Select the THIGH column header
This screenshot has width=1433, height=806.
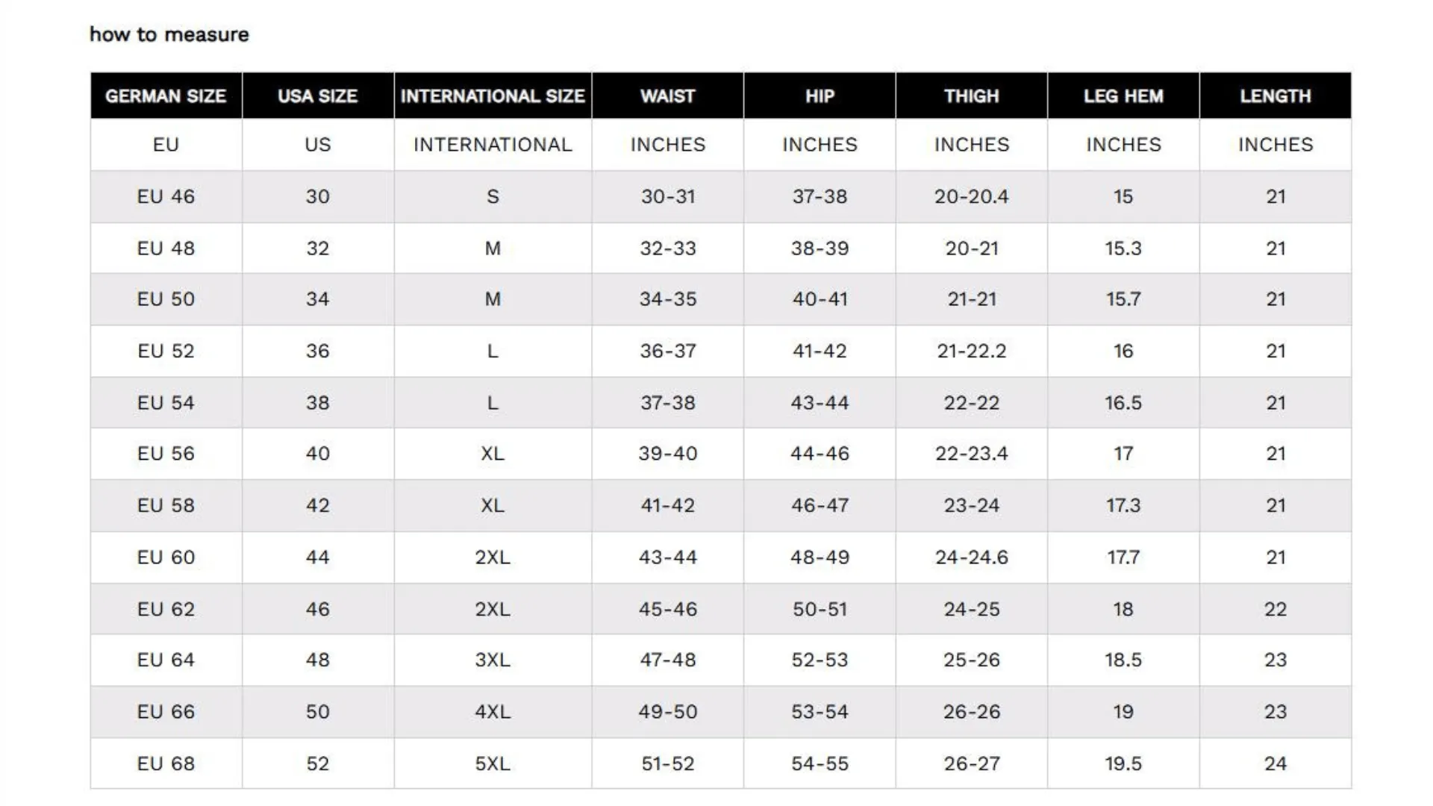pyautogui.click(x=972, y=96)
